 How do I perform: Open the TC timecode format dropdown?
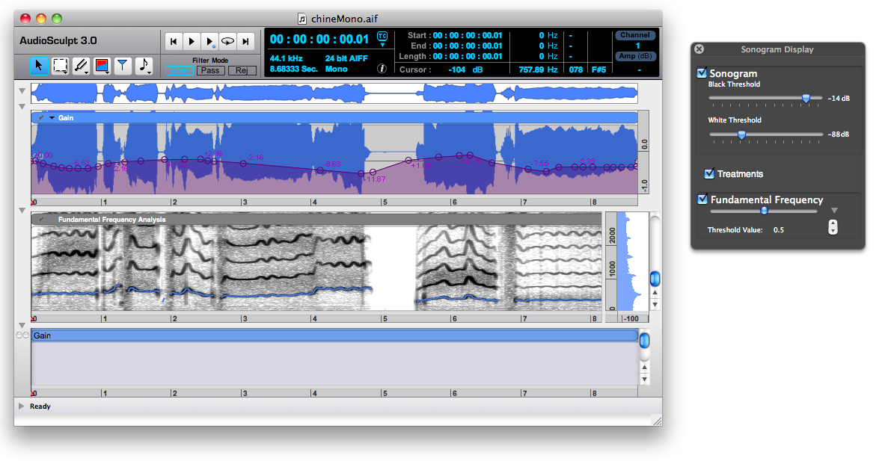(x=382, y=39)
